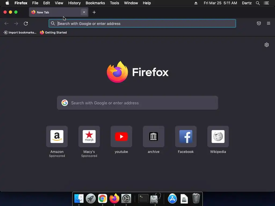The height and width of the screenshot is (206, 275).
Task: Select the New Tab tab
Action: click(x=59, y=12)
